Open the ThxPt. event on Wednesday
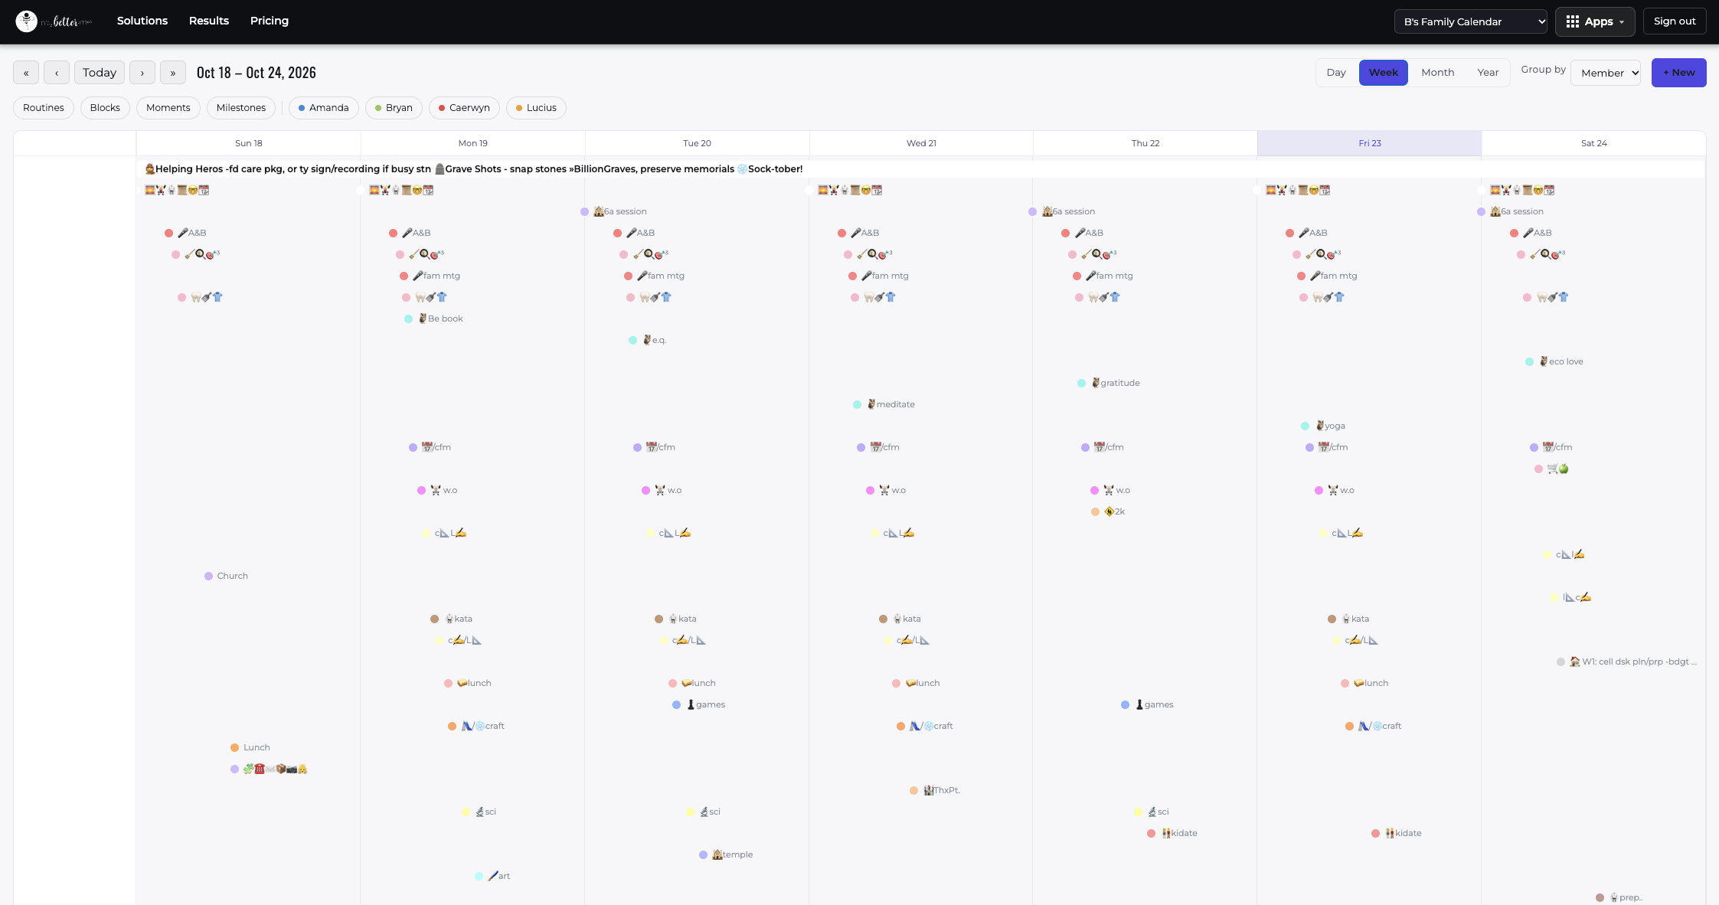 pos(935,790)
